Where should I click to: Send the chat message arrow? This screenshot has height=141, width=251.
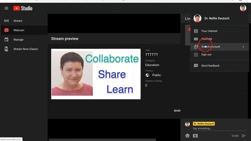pyautogui.click(x=244, y=136)
